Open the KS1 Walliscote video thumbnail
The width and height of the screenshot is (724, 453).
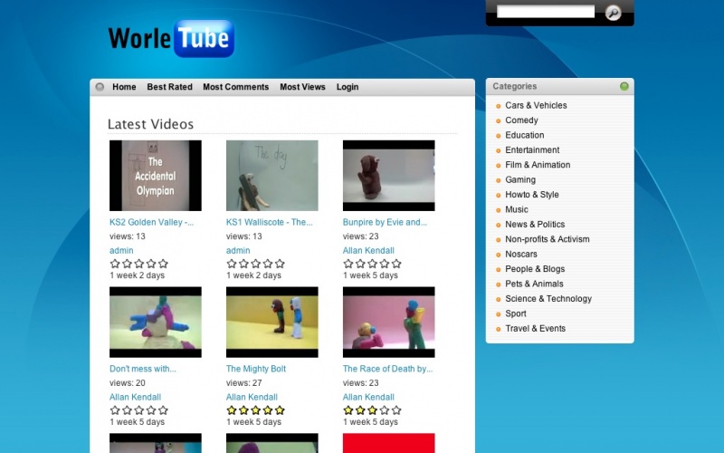click(272, 176)
